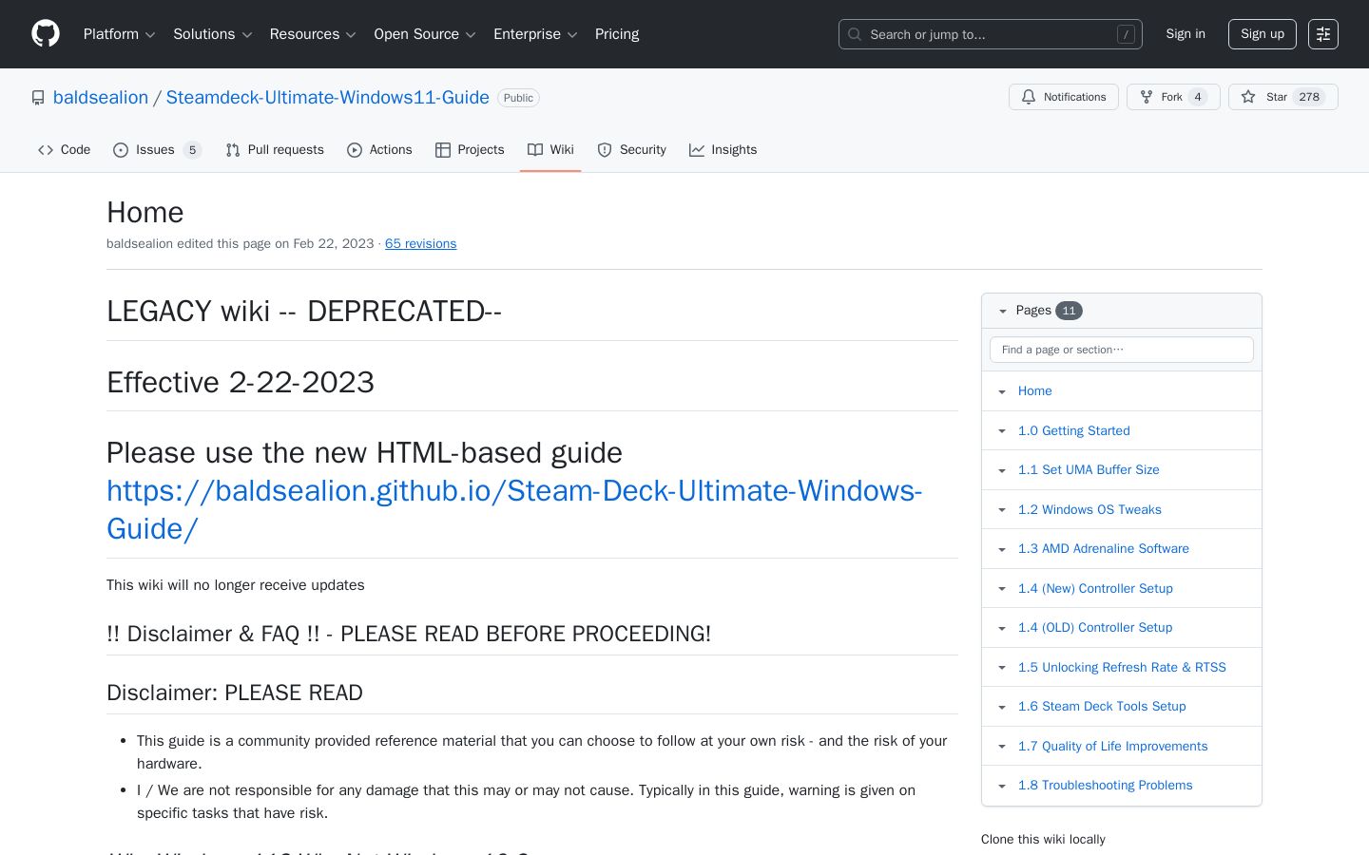Image resolution: width=1369 pixels, height=855 pixels.
Task: Select the Wiki tab
Action: click(x=550, y=150)
